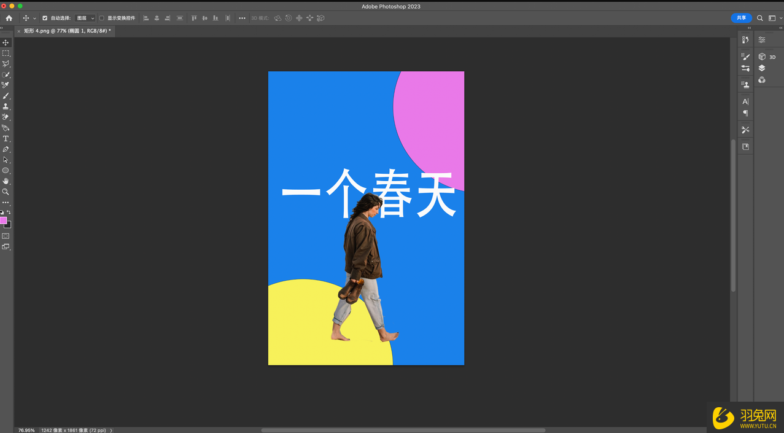Enable 显示变换控件 checkbox

pyautogui.click(x=102, y=18)
